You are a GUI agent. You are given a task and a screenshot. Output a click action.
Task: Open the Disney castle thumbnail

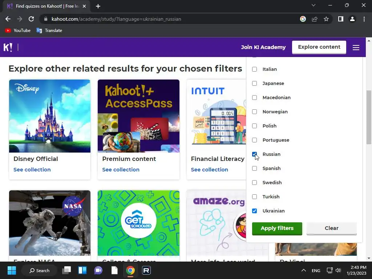pyautogui.click(x=49, y=116)
